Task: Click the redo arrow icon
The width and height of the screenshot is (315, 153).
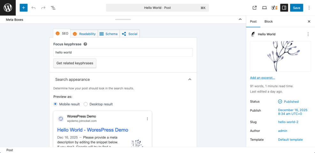Action: 43,8
